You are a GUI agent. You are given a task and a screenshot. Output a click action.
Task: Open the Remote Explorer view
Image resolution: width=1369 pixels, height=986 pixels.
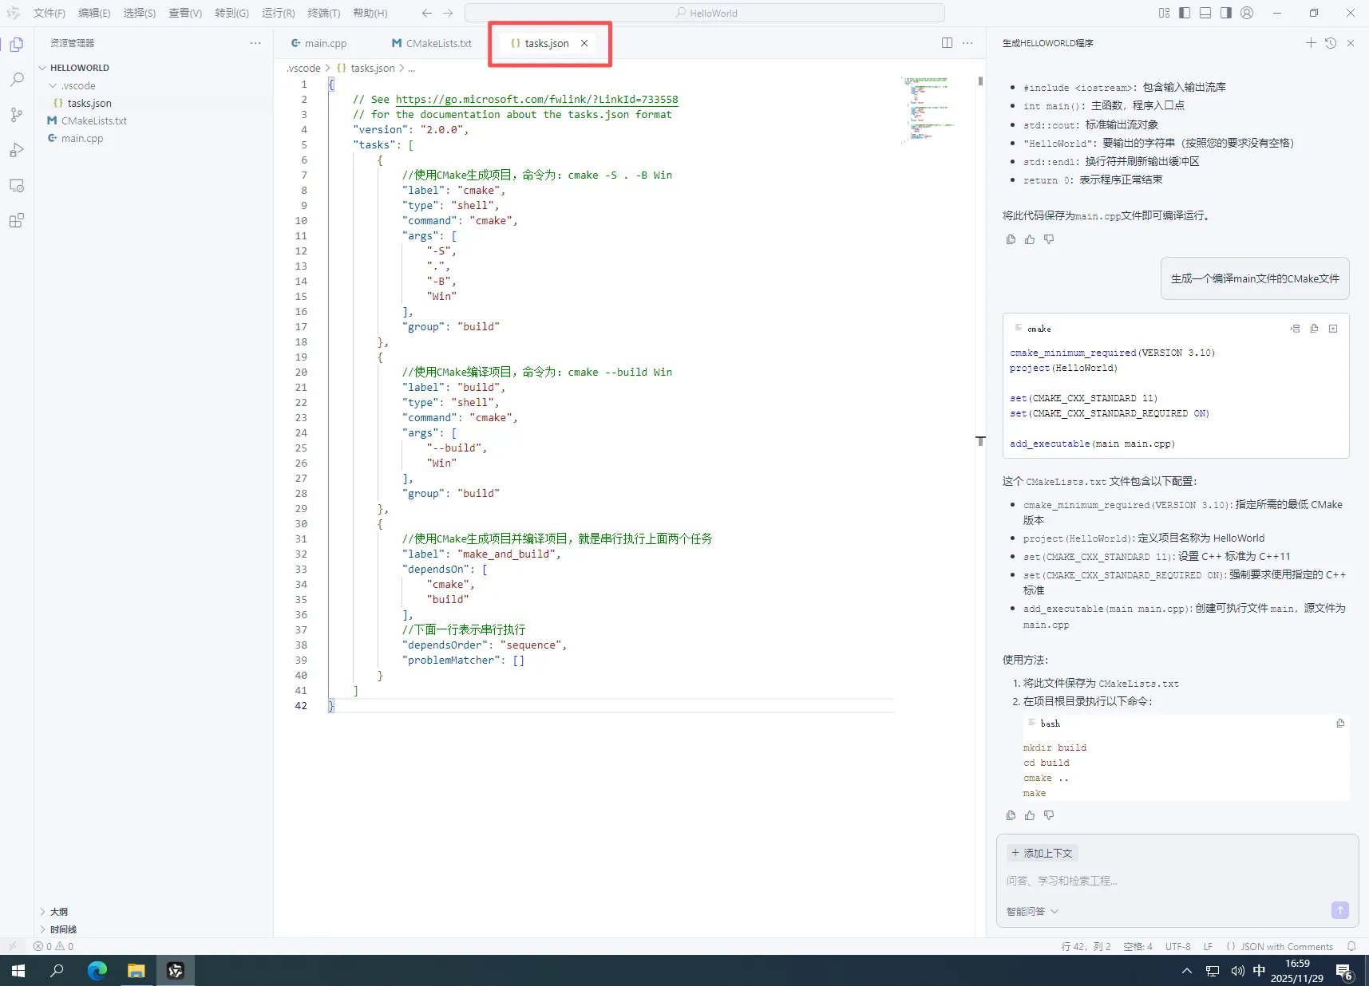pyautogui.click(x=17, y=185)
